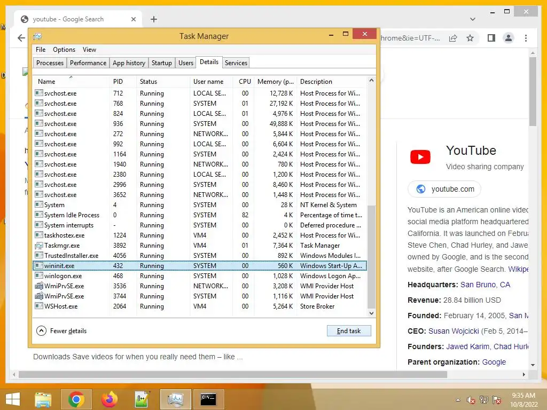Open Command Prompt from the taskbar
The height and width of the screenshot is (410, 547).
[208, 399]
